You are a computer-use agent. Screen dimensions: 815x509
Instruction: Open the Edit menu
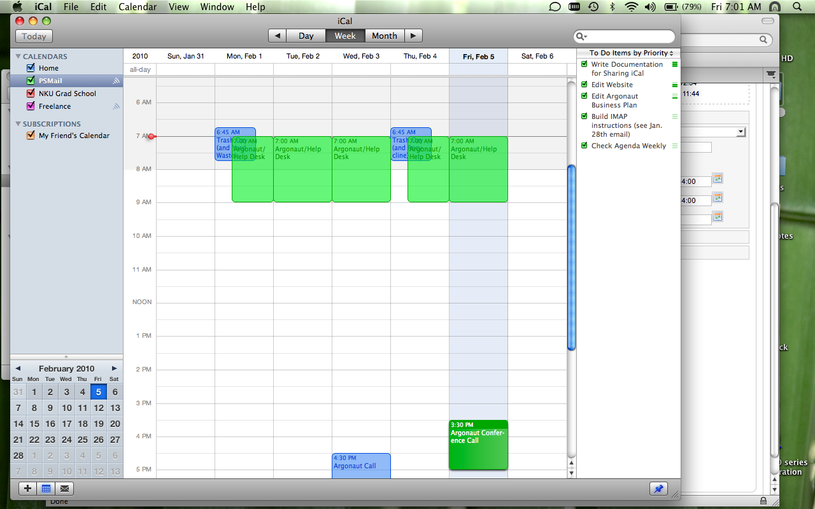pyautogui.click(x=98, y=7)
